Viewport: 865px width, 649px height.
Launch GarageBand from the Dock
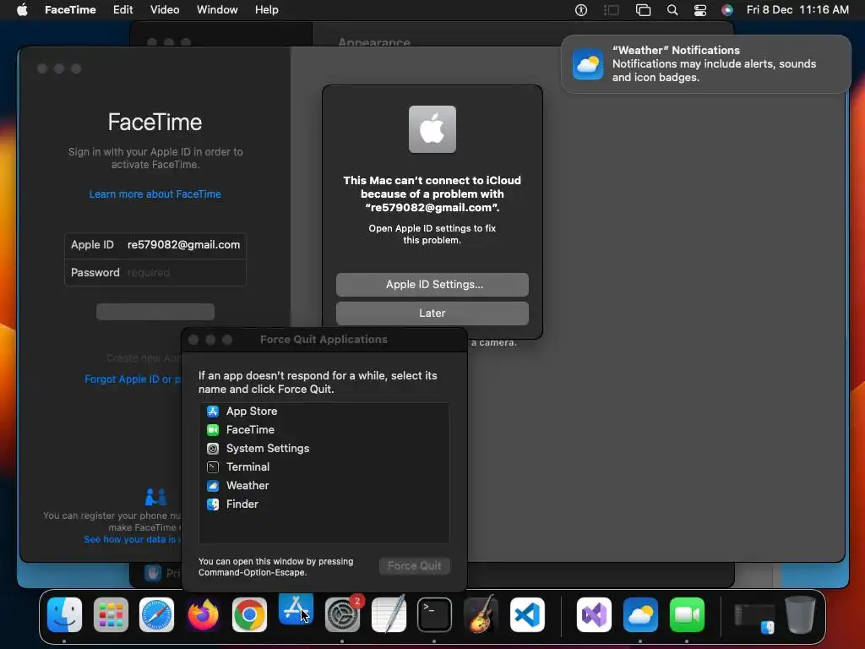coord(481,614)
